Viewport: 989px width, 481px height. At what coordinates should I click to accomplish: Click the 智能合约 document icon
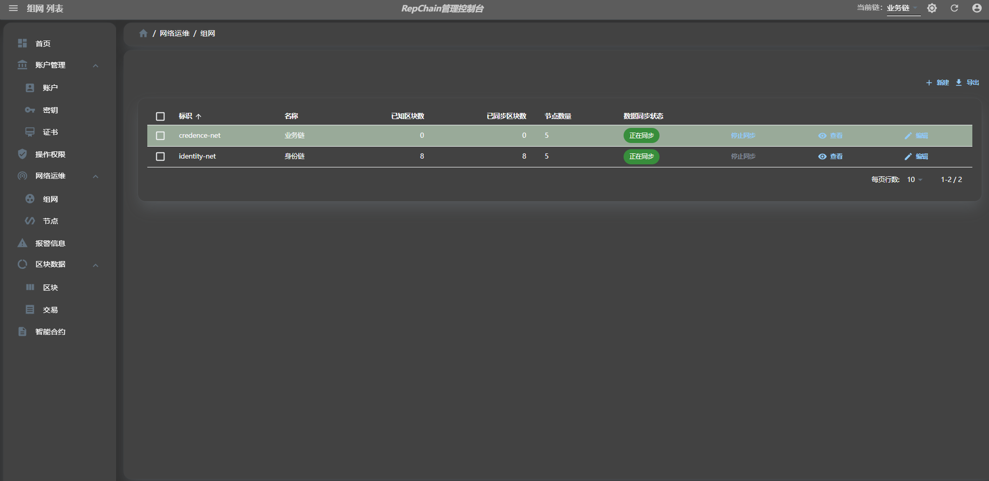pos(22,331)
